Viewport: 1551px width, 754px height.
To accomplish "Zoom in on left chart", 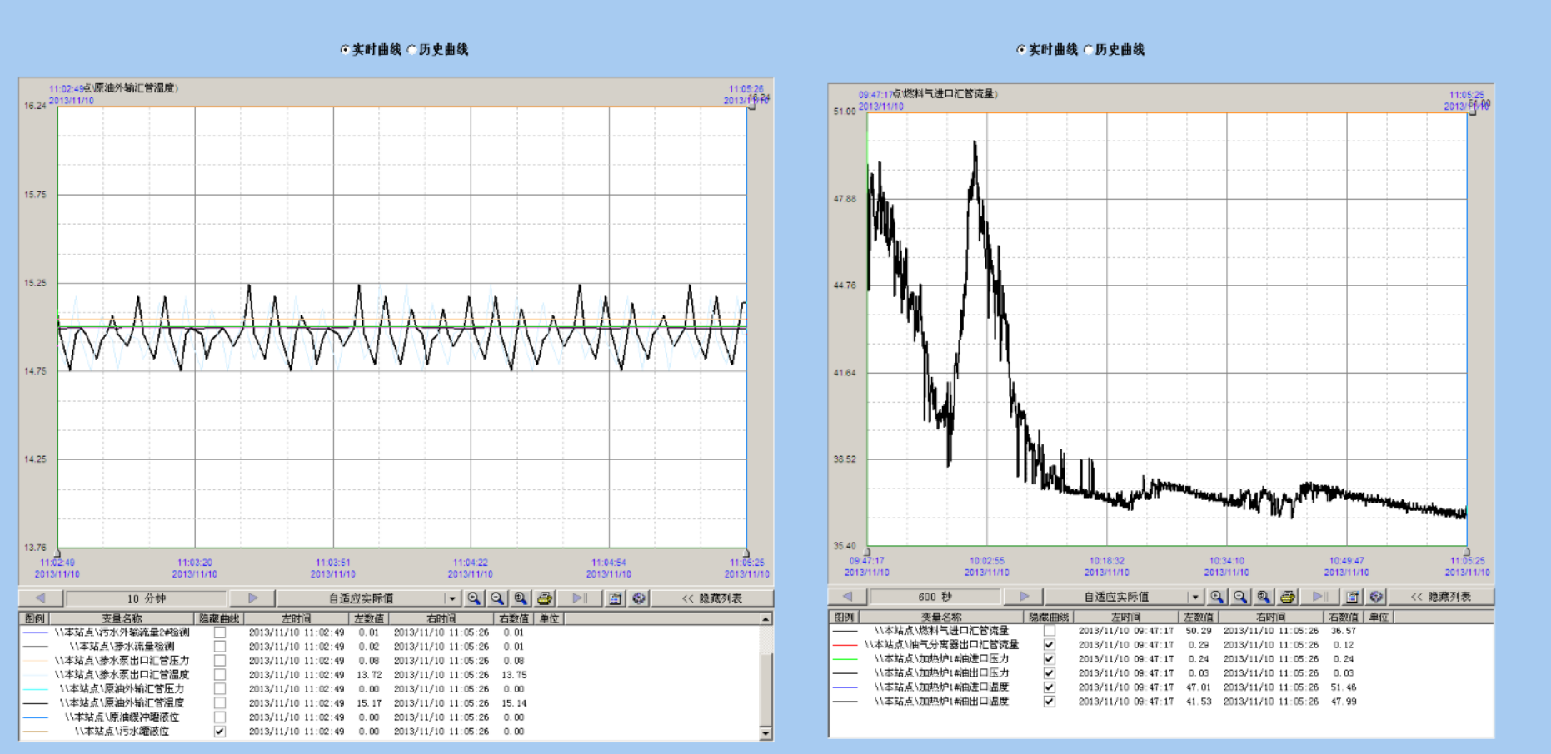I will pos(474,598).
